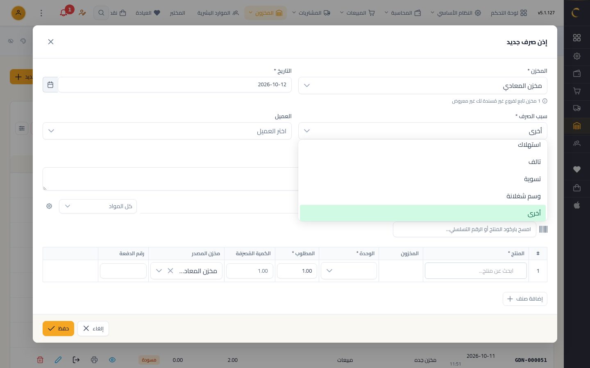Click the barcode scanner icon
The height and width of the screenshot is (368, 590).
(x=543, y=229)
